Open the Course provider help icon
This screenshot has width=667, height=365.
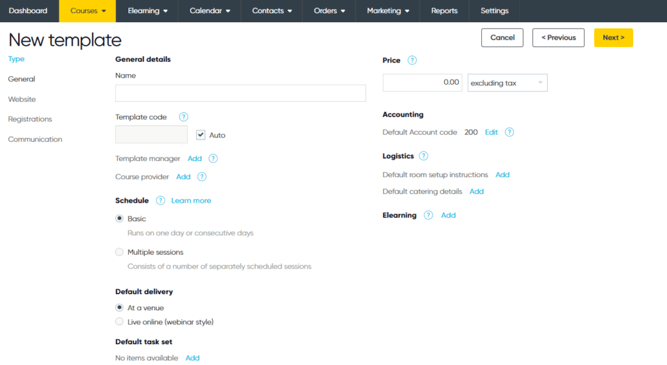202,177
